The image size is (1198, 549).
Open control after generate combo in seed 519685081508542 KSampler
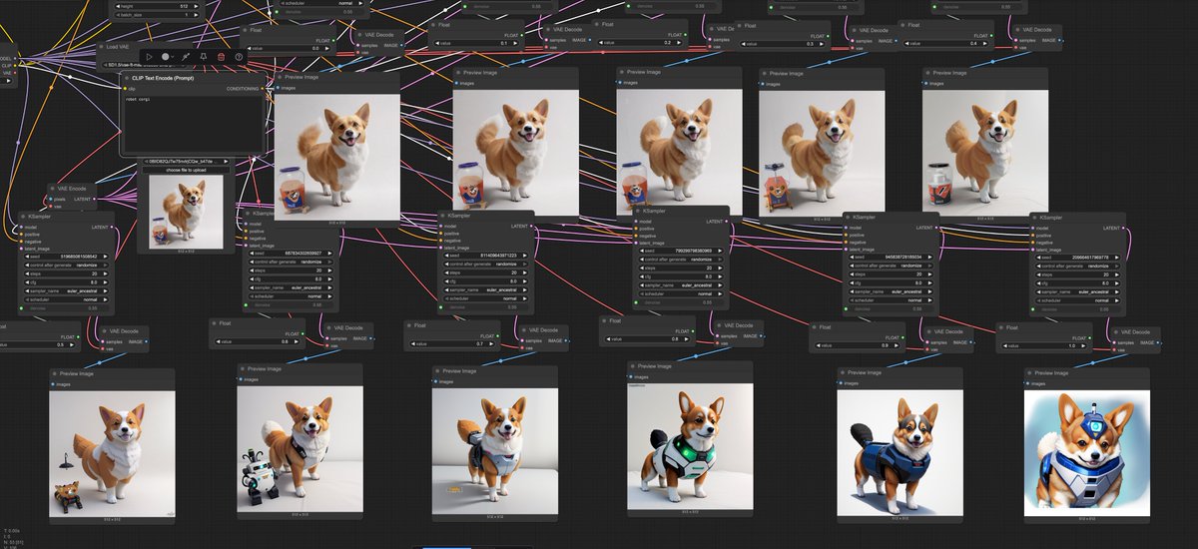coord(65,265)
